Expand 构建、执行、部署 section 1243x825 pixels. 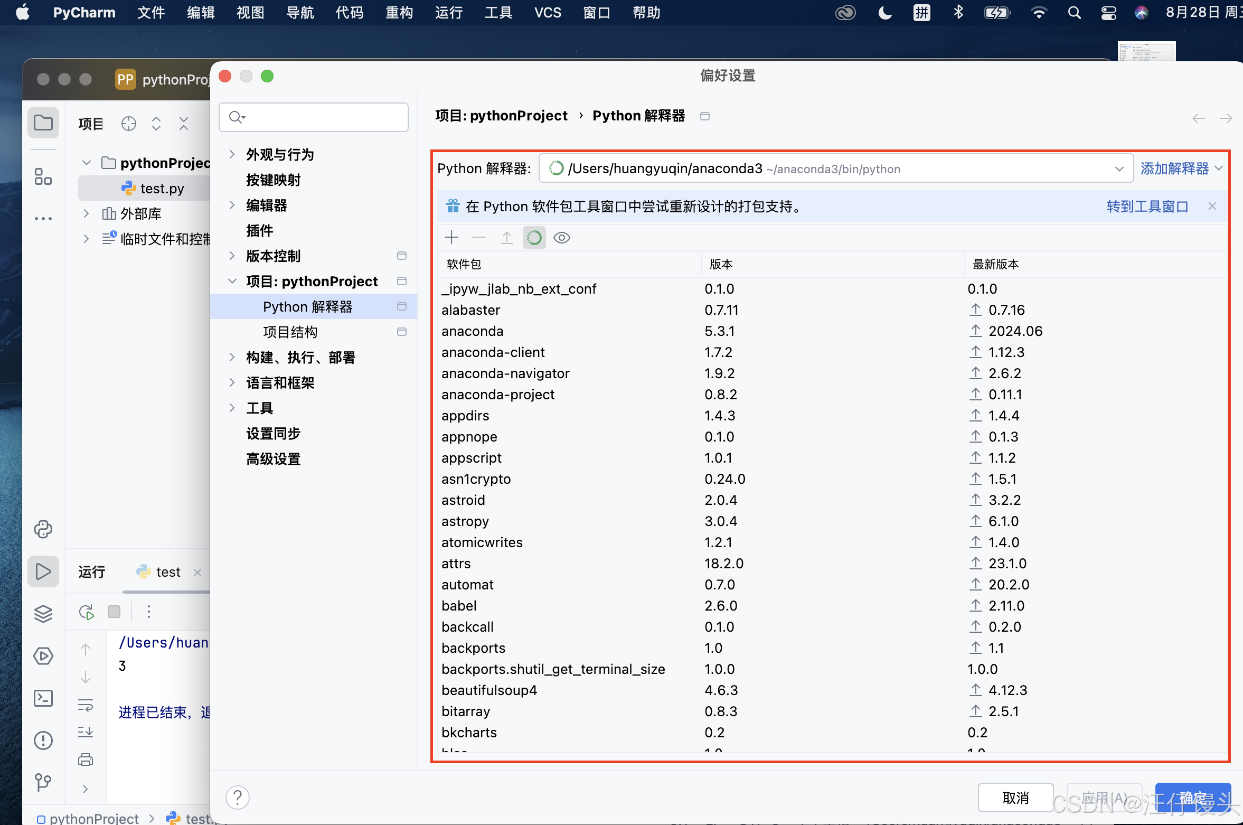232,357
